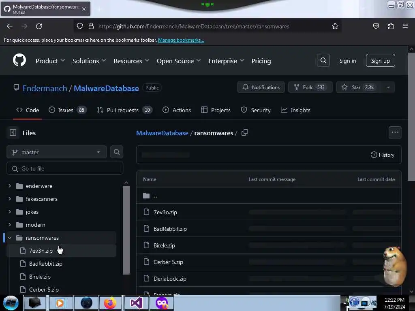Expand the jokes folder chevron
This screenshot has width=415, height=311.
point(10,211)
